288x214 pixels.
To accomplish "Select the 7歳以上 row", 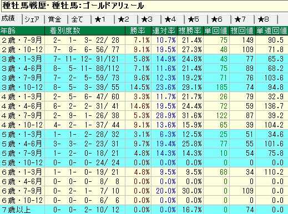I will 144,210.
